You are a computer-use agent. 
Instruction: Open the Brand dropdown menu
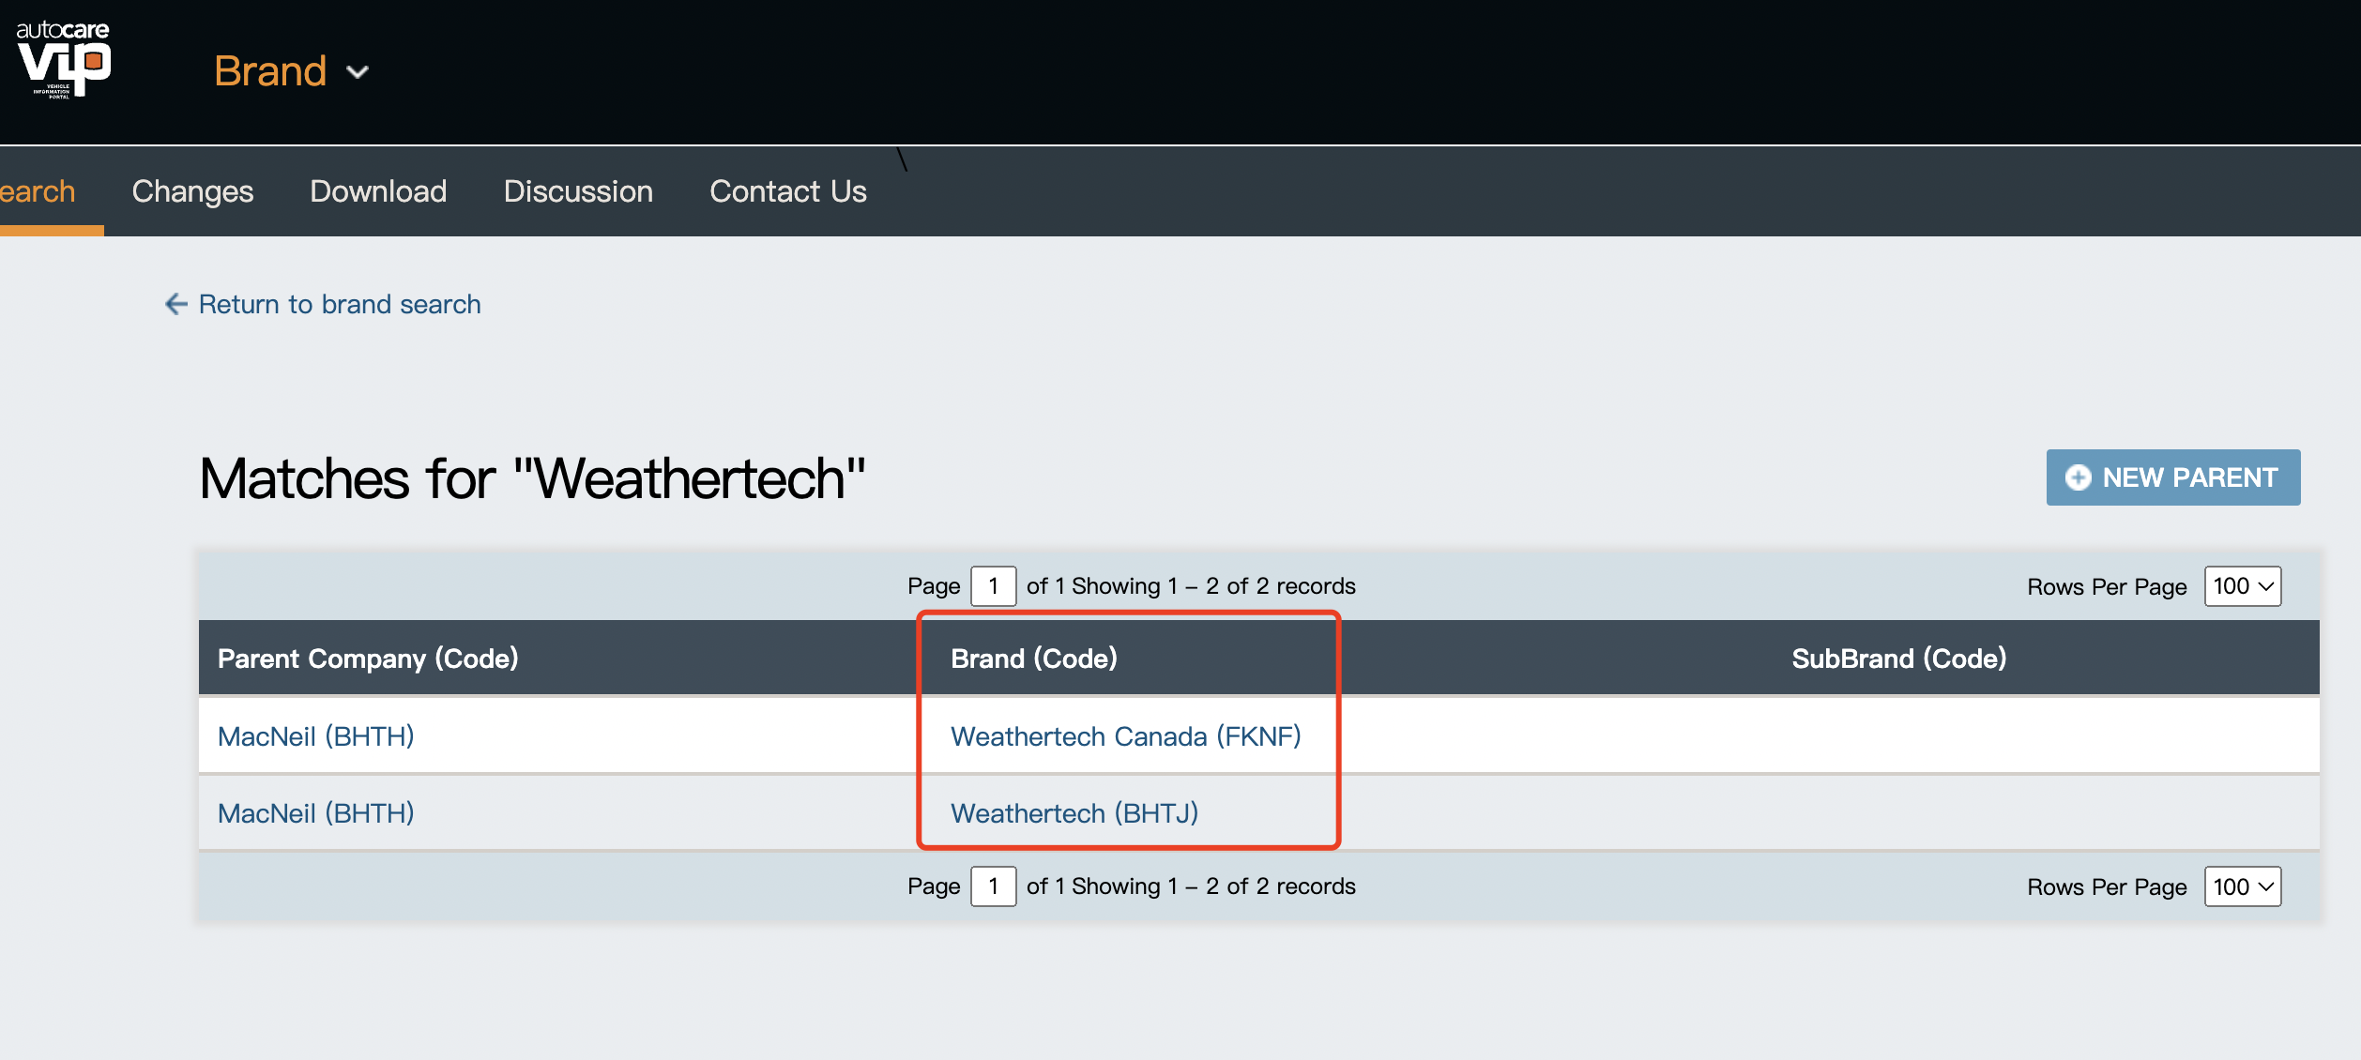(x=291, y=71)
